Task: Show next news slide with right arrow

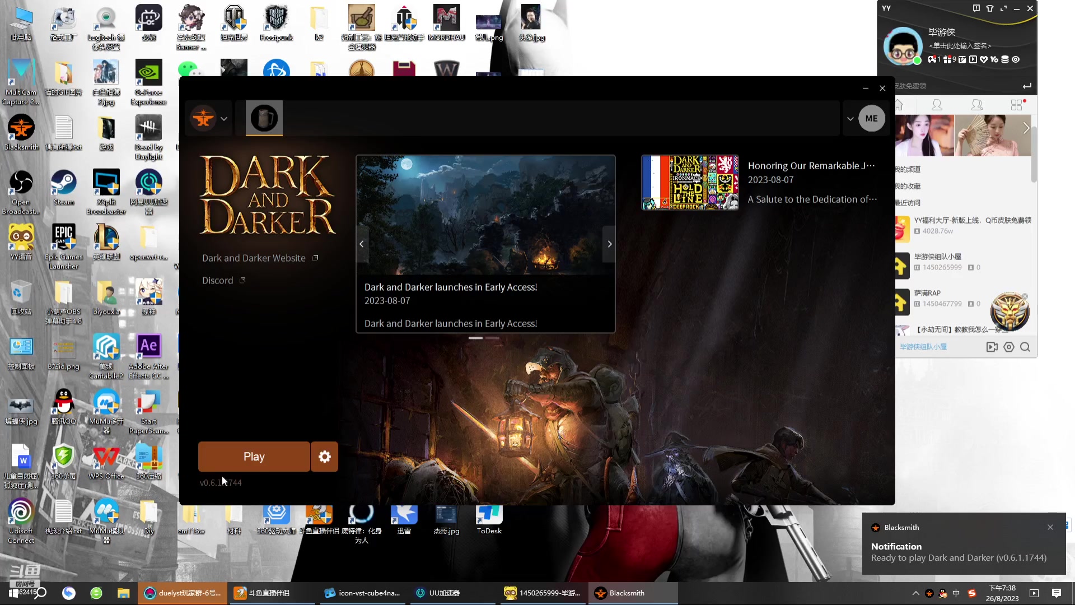Action: pos(609,244)
